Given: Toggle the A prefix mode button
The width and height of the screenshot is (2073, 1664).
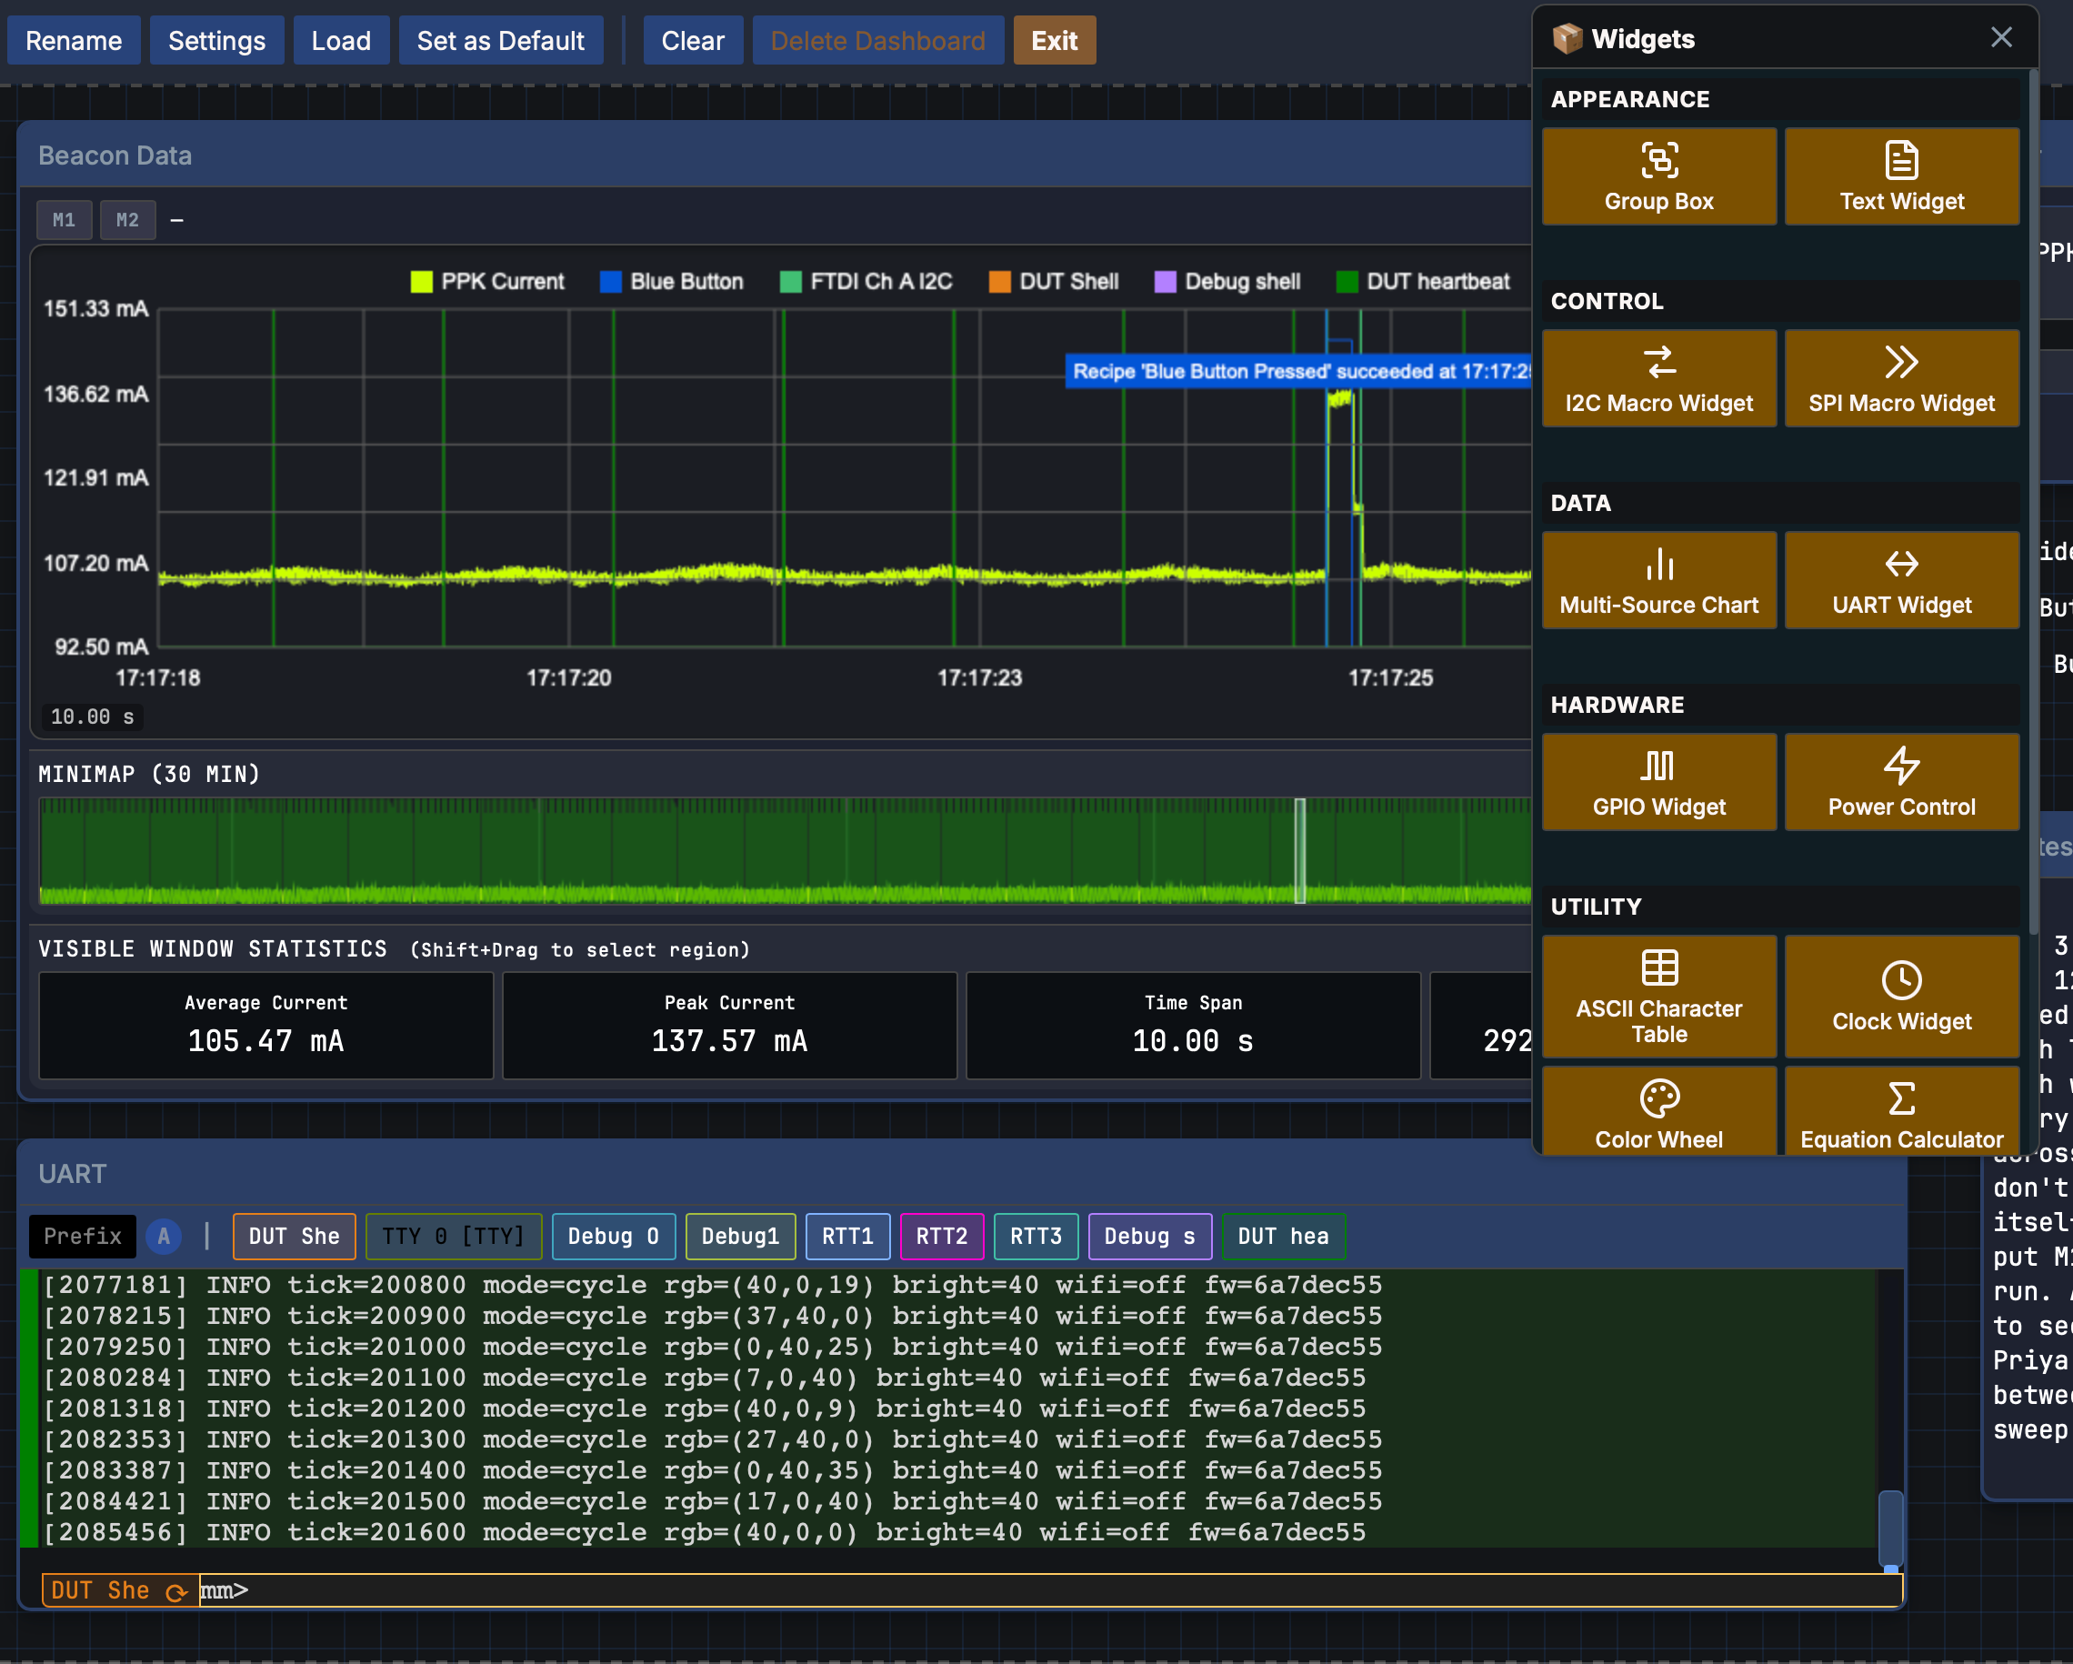Looking at the screenshot, I should point(164,1236).
